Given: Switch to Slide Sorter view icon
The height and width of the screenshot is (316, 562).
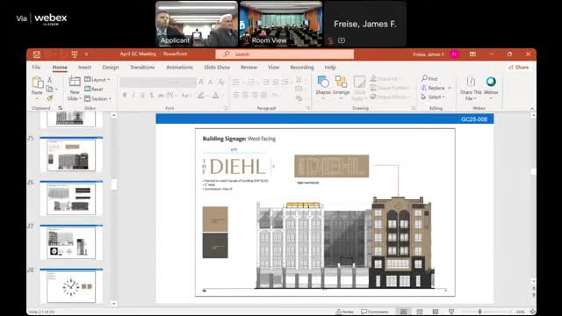Looking at the screenshot, I should pyautogui.click(x=420, y=312).
